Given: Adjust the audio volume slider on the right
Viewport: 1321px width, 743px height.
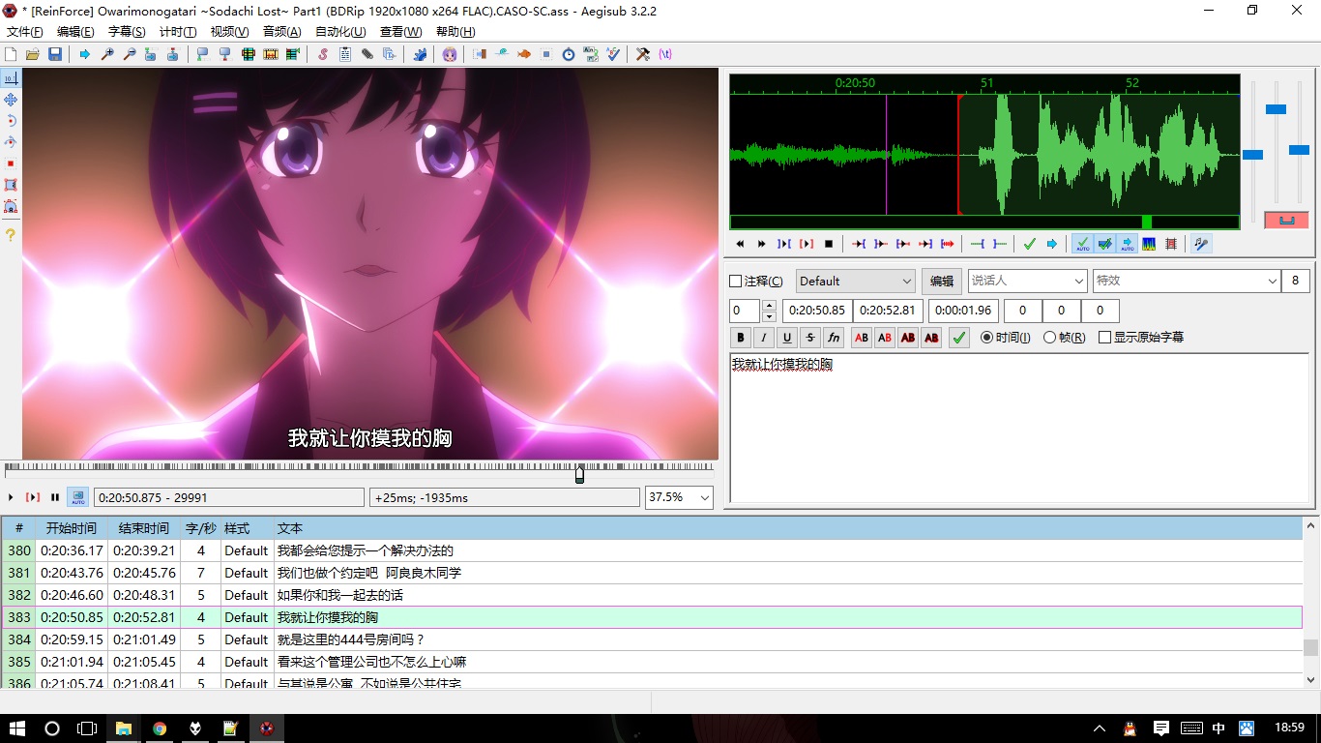Looking at the screenshot, I should 1299,150.
